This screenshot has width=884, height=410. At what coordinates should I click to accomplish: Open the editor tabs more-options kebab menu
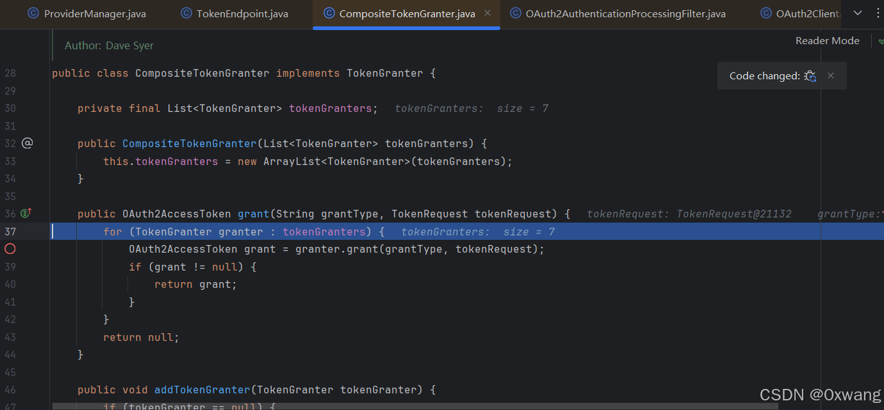coord(878,13)
